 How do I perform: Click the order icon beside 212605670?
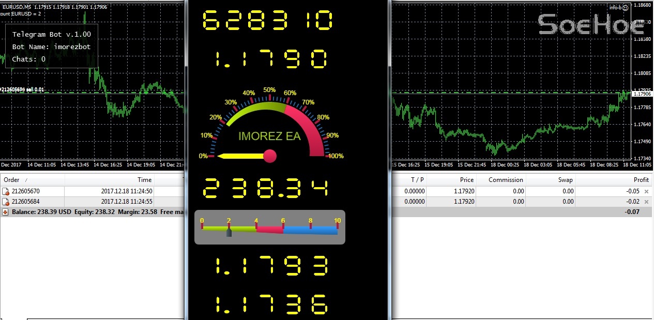[6, 191]
